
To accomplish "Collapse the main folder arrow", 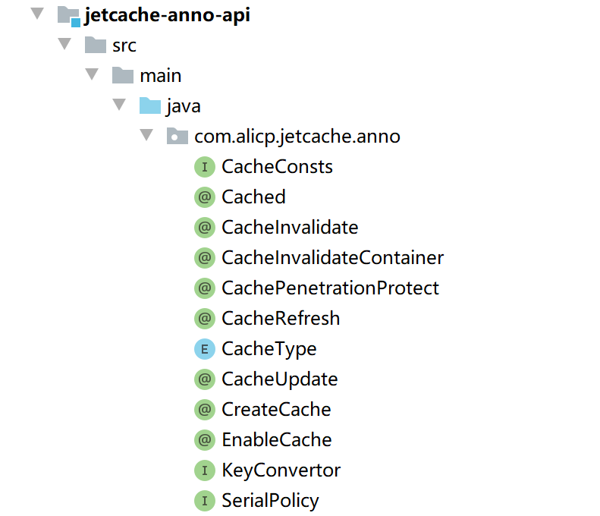I will (92, 75).
